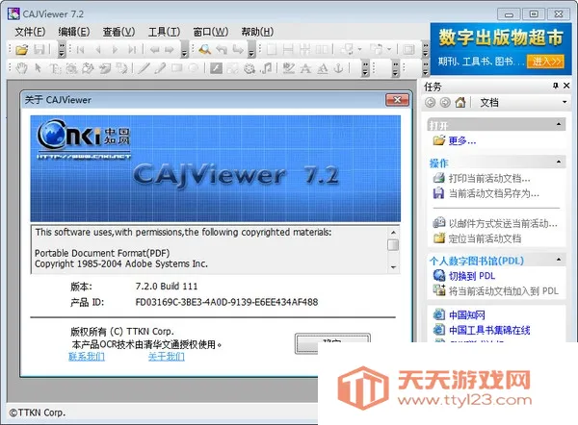Close the 关于 CAJViewer dialog
This screenshot has height=425, width=578.
397,100
